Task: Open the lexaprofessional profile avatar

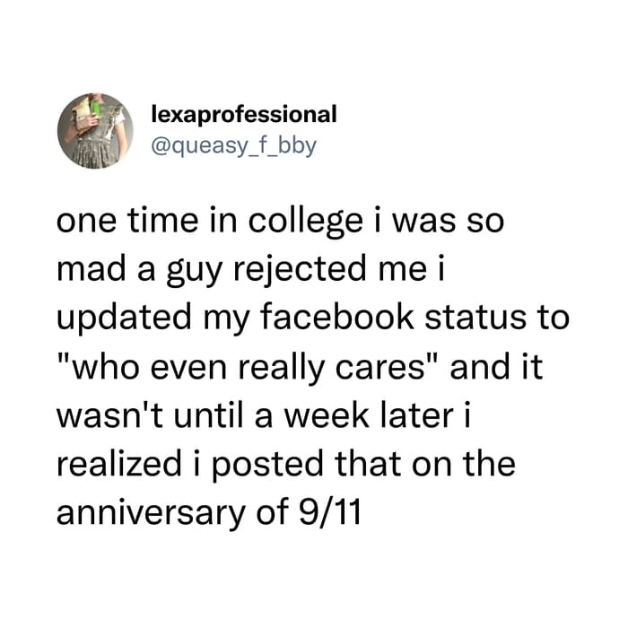Action: point(95,131)
